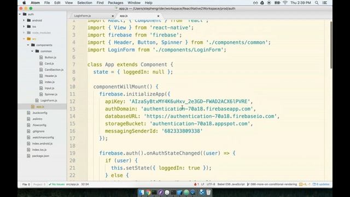The image size is (350, 197).
Task: Expand the ios folder
Action: click(x=24, y=27)
